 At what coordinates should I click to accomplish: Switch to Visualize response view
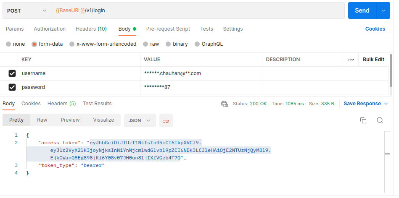(x=103, y=120)
